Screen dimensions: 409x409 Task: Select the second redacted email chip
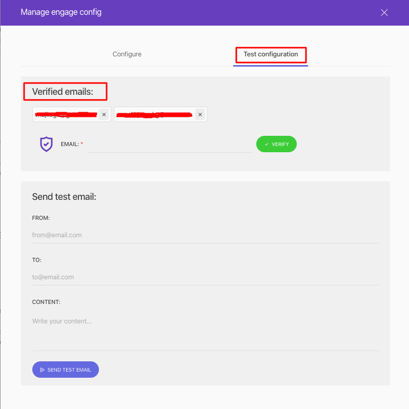click(154, 115)
